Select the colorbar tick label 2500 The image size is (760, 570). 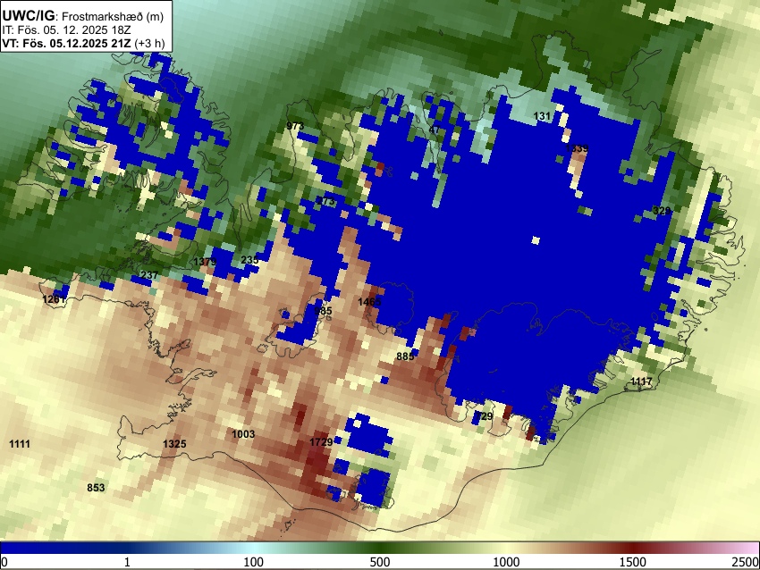[x=746, y=562]
